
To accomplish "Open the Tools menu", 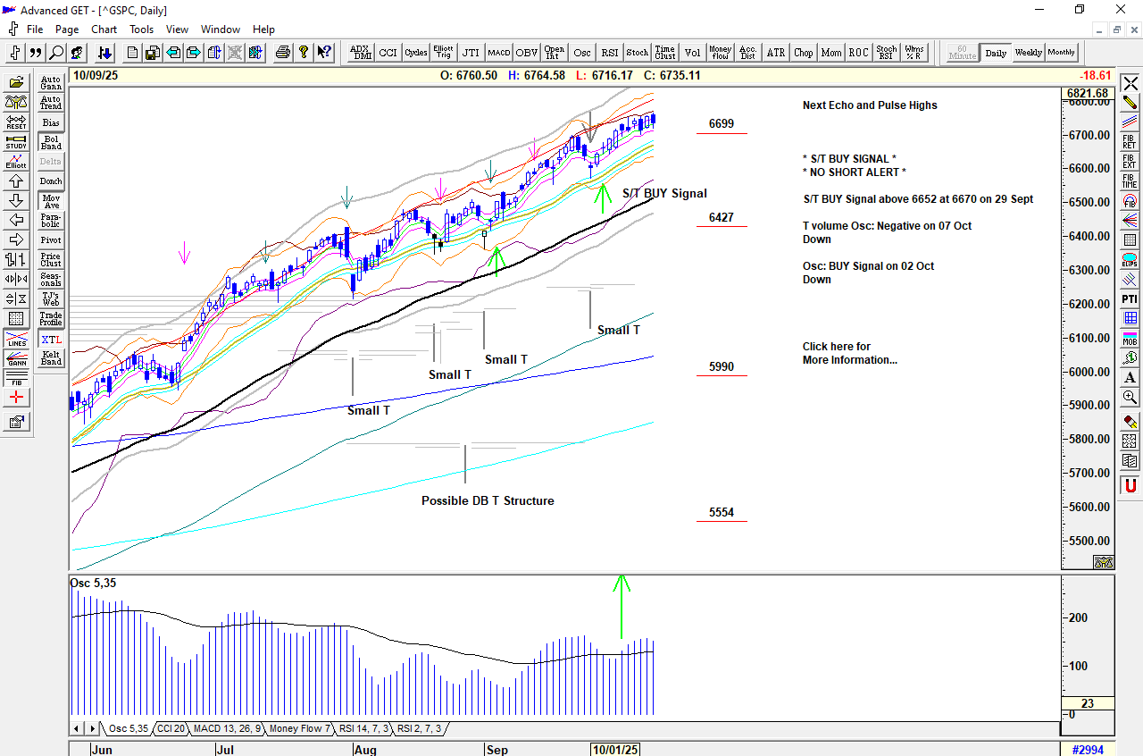I will [141, 29].
